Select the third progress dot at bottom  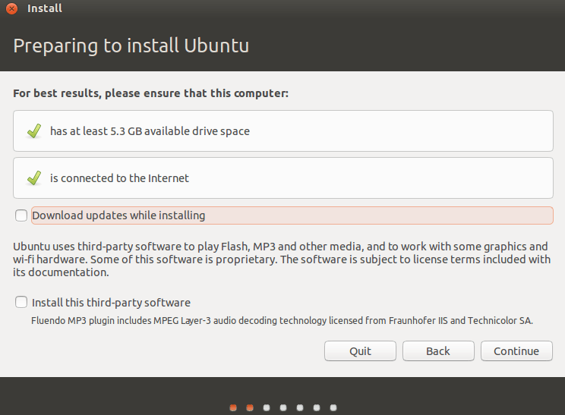[267, 407]
